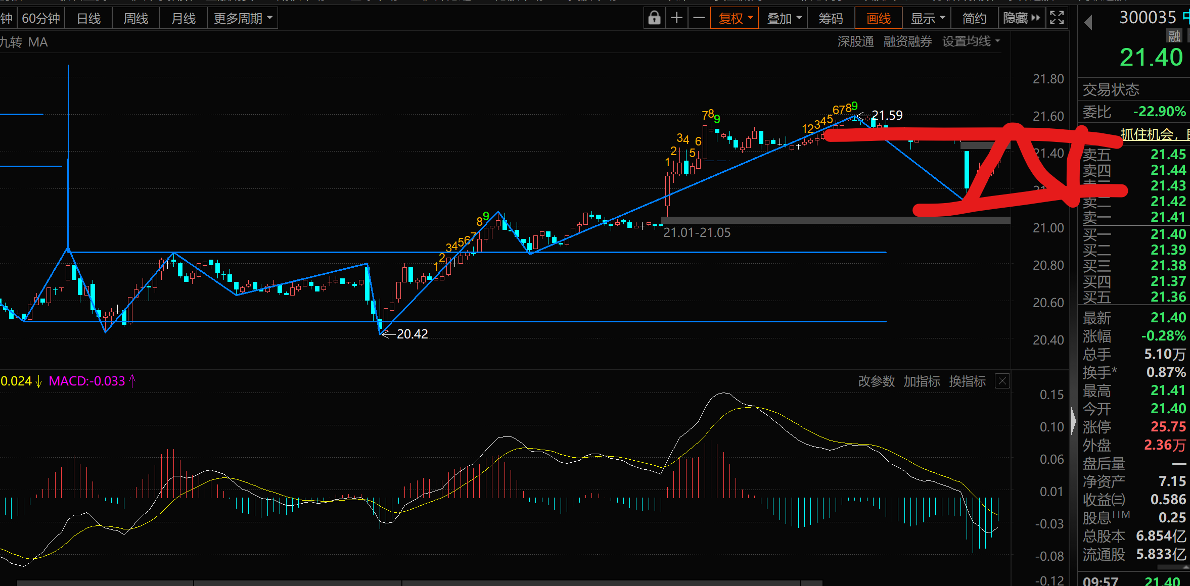
Task: Click the 融 margin badge icon
Action: (x=1174, y=36)
